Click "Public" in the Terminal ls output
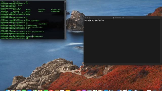 point(41,11)
